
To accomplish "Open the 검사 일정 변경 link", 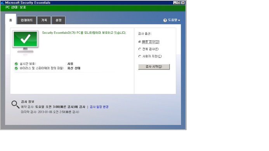I will pyautogui.click(x=99, y=107).
